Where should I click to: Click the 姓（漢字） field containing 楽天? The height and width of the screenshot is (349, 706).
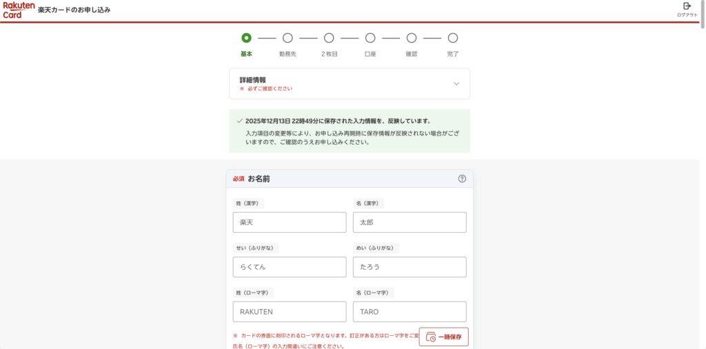[x=290, y=222]
